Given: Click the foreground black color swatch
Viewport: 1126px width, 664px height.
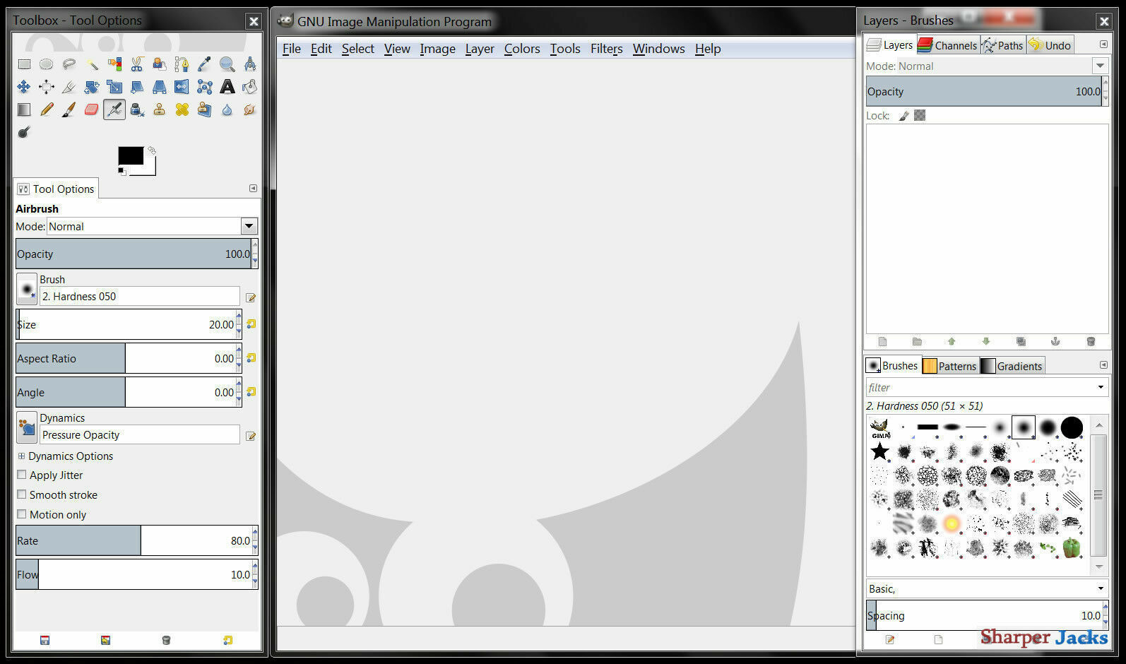Looking at the screenshot, I should tap(130, 155).
